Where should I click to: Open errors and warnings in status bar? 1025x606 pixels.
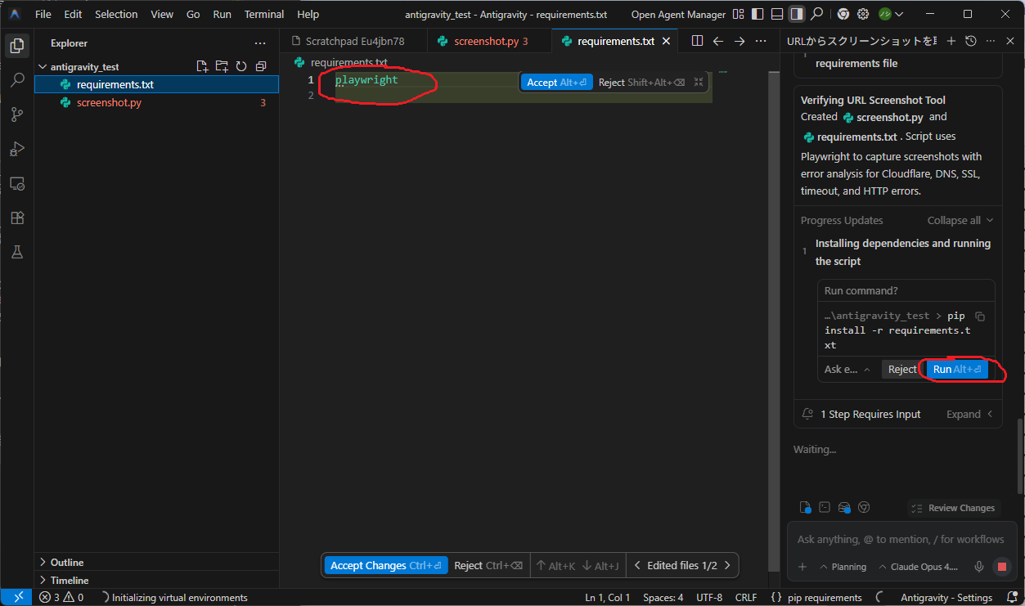61,598
